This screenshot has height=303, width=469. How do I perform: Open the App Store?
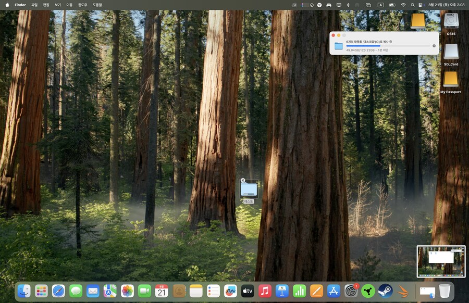(x=334, y=291)
